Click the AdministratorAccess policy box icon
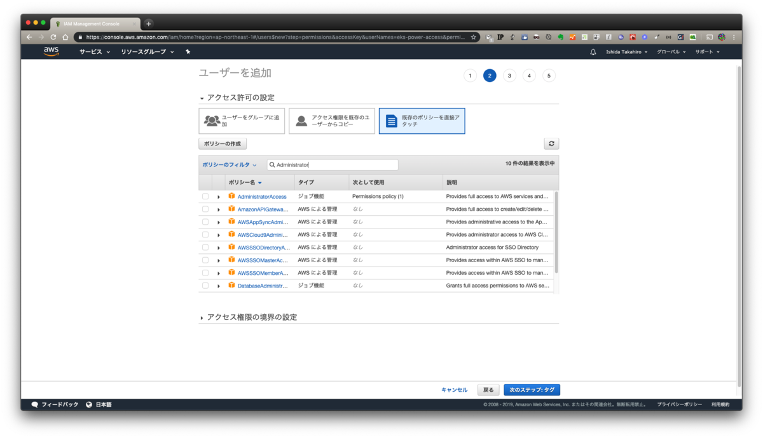 pos(231,196)
